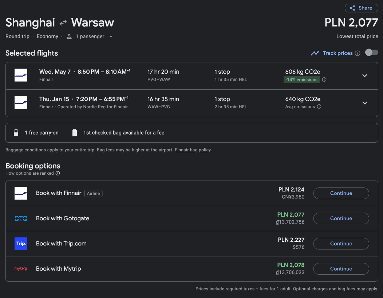The image size is (383, 298).
Task: Expand the Wed, May 7 flight details
Action: pos(365,76)
